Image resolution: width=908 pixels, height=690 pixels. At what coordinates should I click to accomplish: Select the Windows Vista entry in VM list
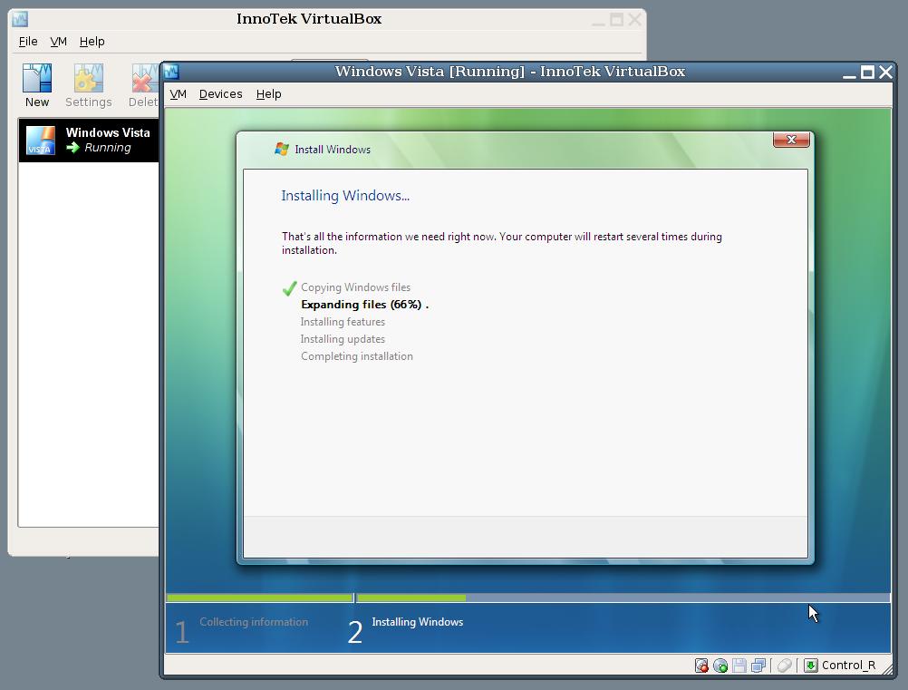click(x=89, y=141)
